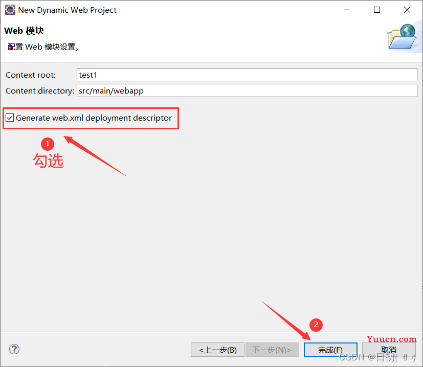Viewport: 423px width, 367px height.
Task: Cancel the wizard with 取消 button
Action: pos(389,350)
